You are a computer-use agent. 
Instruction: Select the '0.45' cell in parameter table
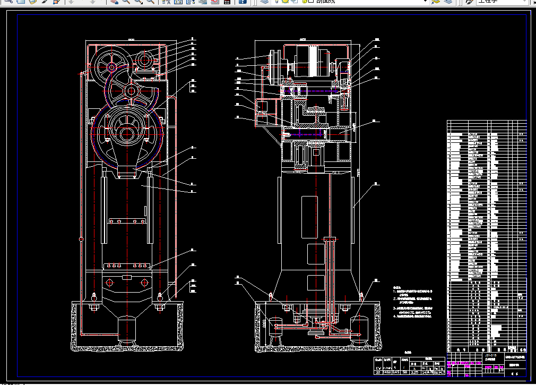(396, 372)
